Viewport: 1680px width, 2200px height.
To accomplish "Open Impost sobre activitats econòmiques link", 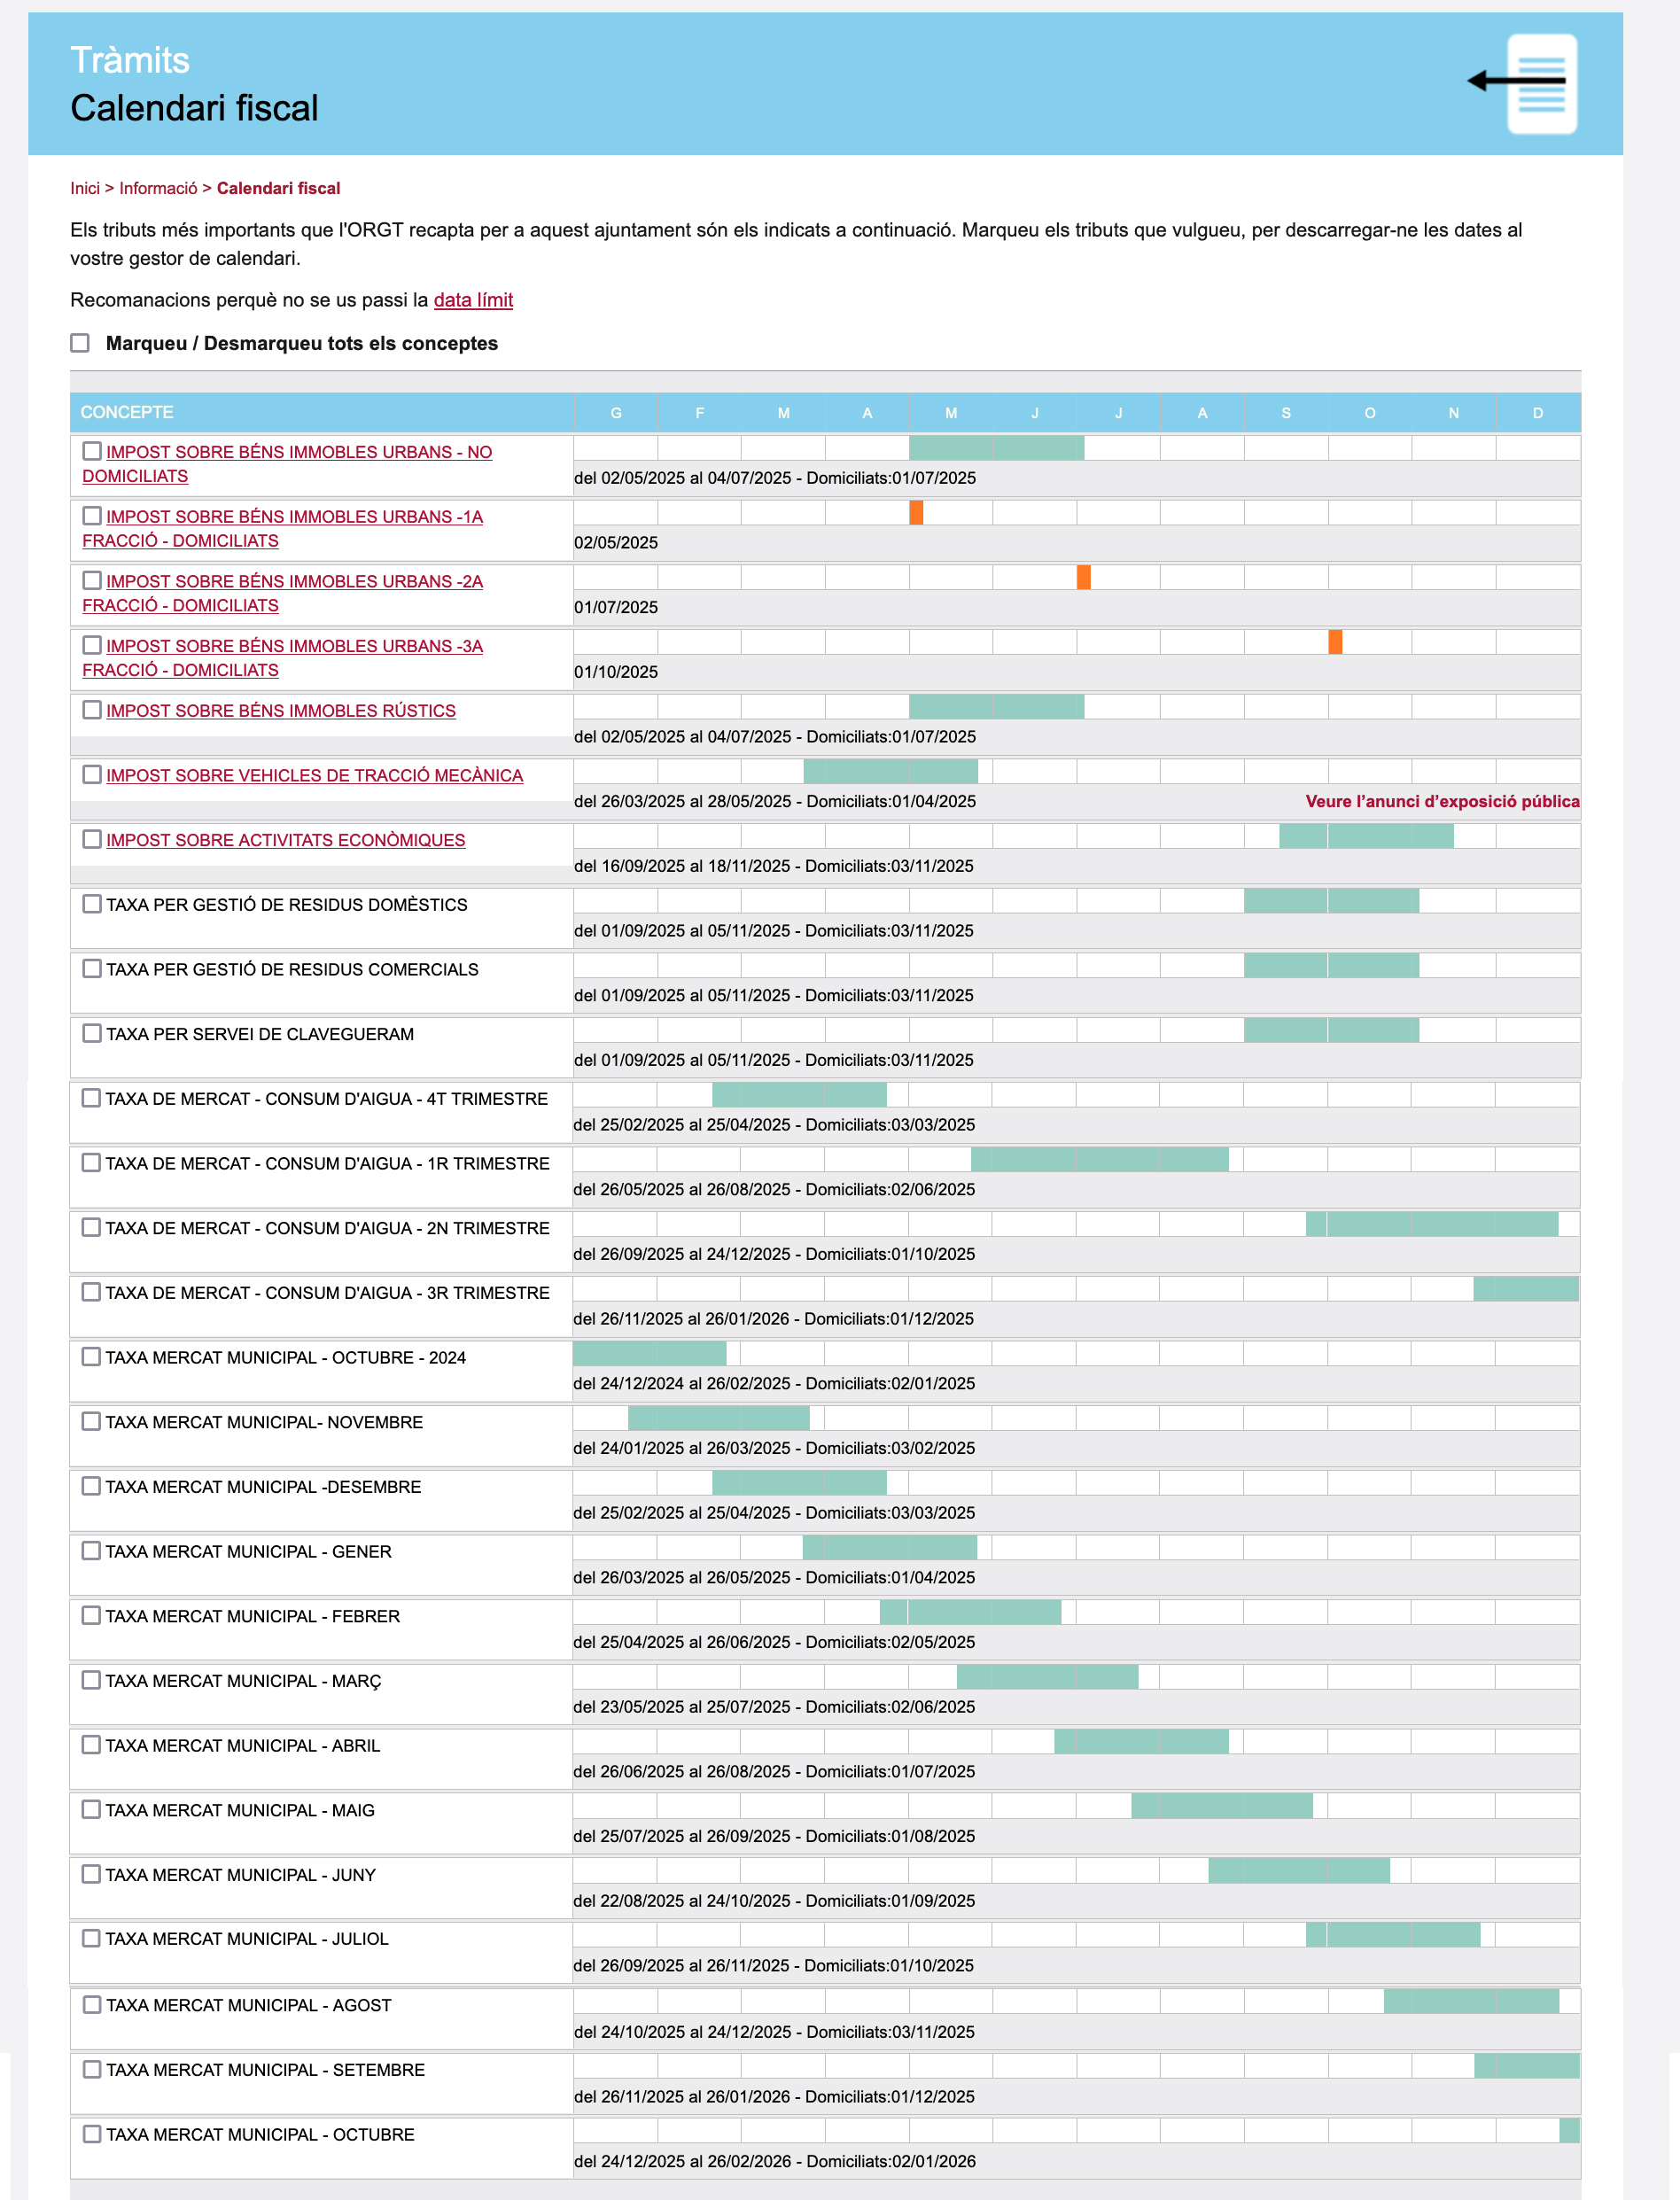I will 286,840.
